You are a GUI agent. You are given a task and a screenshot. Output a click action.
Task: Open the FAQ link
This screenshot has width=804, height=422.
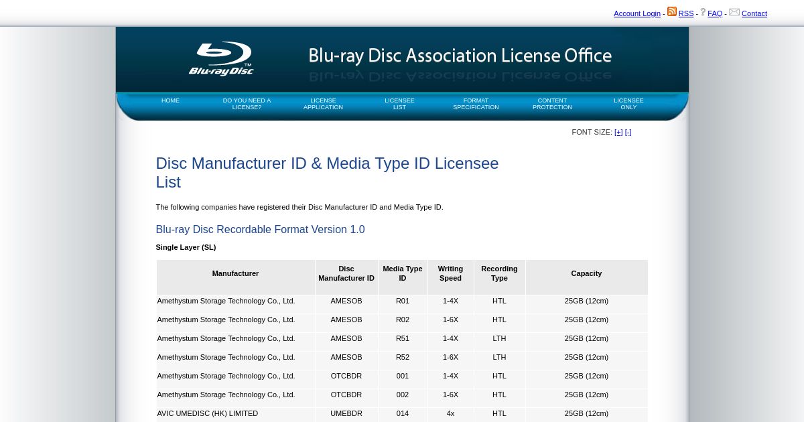715,13
